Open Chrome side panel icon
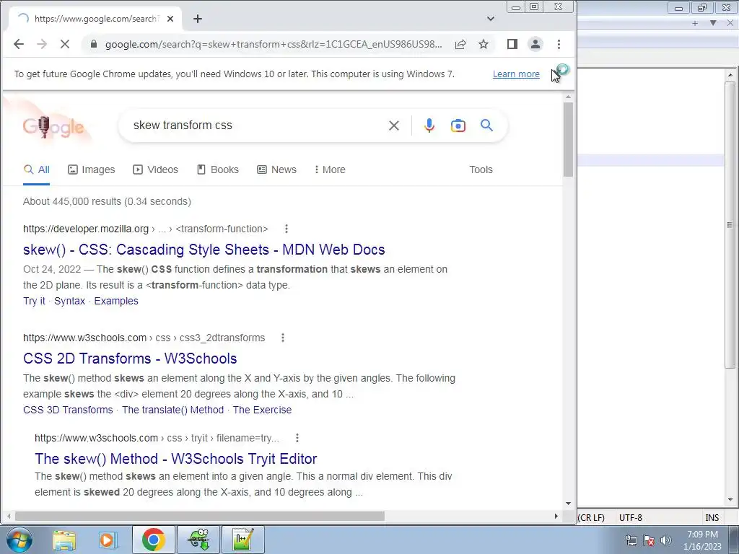Image resolution: width=739 pixels, height=554 pixels. coord(512,44)
